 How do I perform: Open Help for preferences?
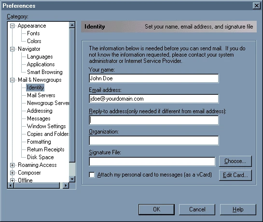(238, 209)
